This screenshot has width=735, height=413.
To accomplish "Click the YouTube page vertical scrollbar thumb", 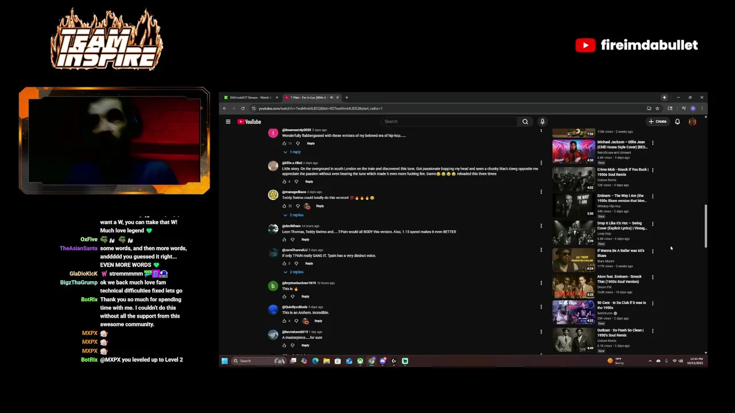I will tap(706, 227).
